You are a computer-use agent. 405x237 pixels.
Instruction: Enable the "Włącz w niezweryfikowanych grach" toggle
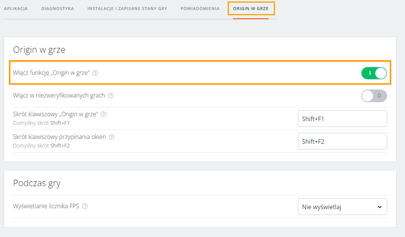tap(374, 96)
